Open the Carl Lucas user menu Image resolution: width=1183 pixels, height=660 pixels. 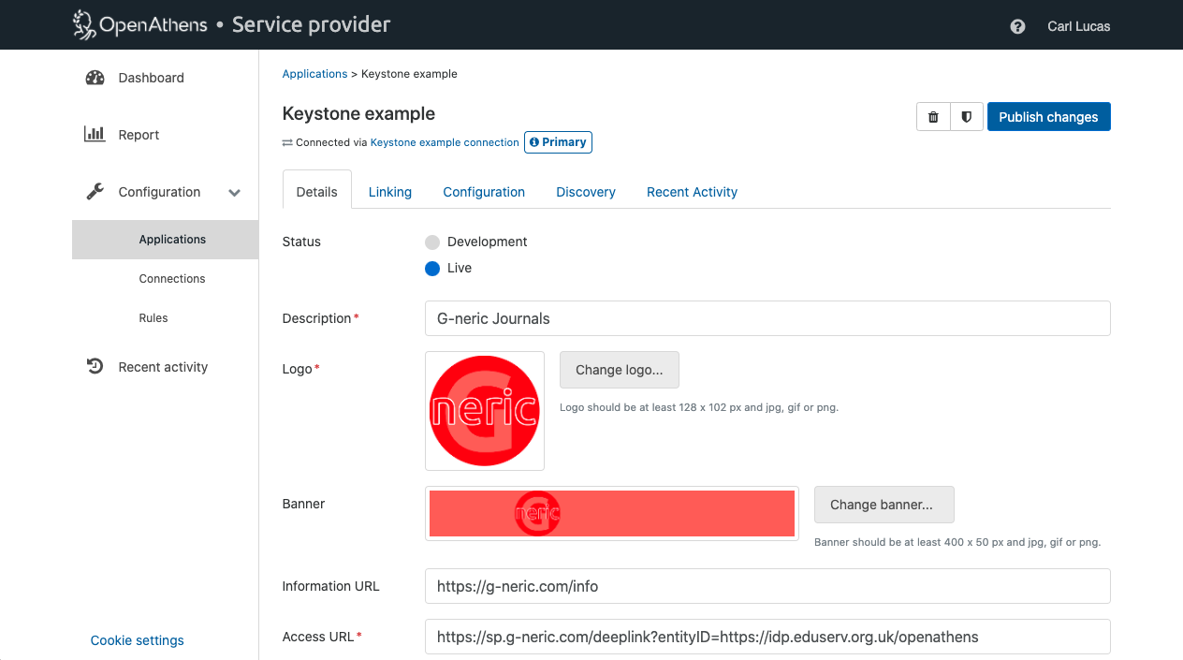coord(1078,26)
